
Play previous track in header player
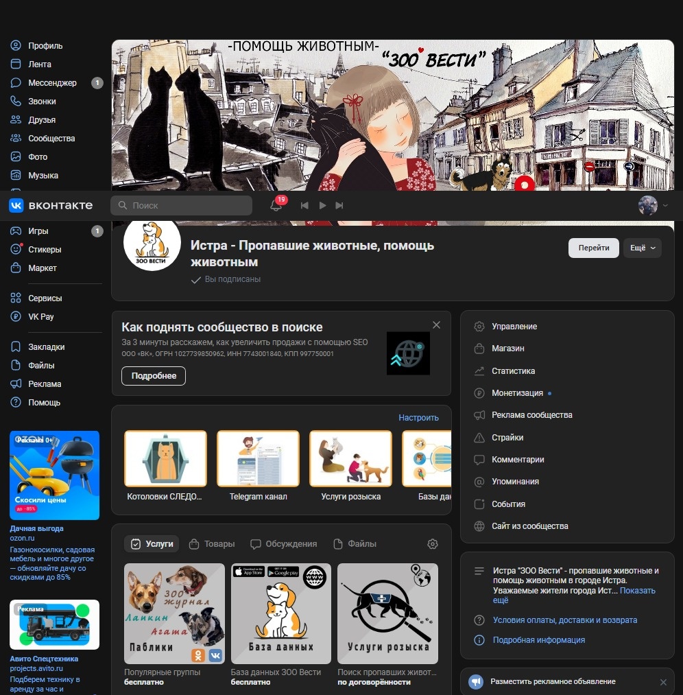pyautogui.click(x=304, y=205)
